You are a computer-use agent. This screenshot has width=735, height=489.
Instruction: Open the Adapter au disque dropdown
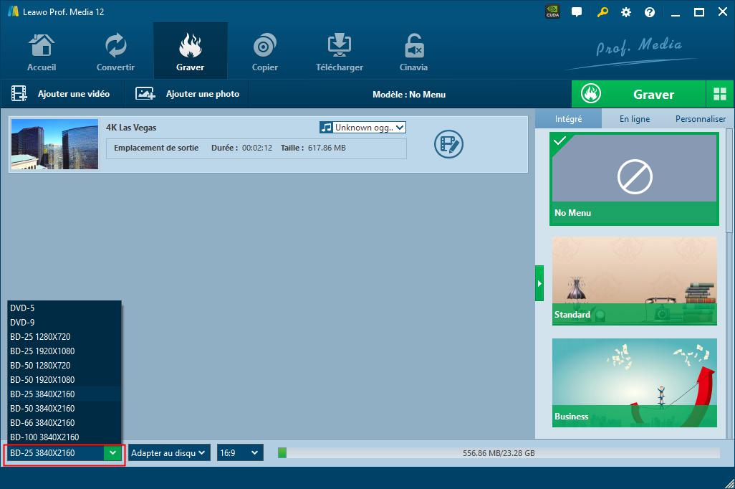pyautogui.click(x=169, y=453)
